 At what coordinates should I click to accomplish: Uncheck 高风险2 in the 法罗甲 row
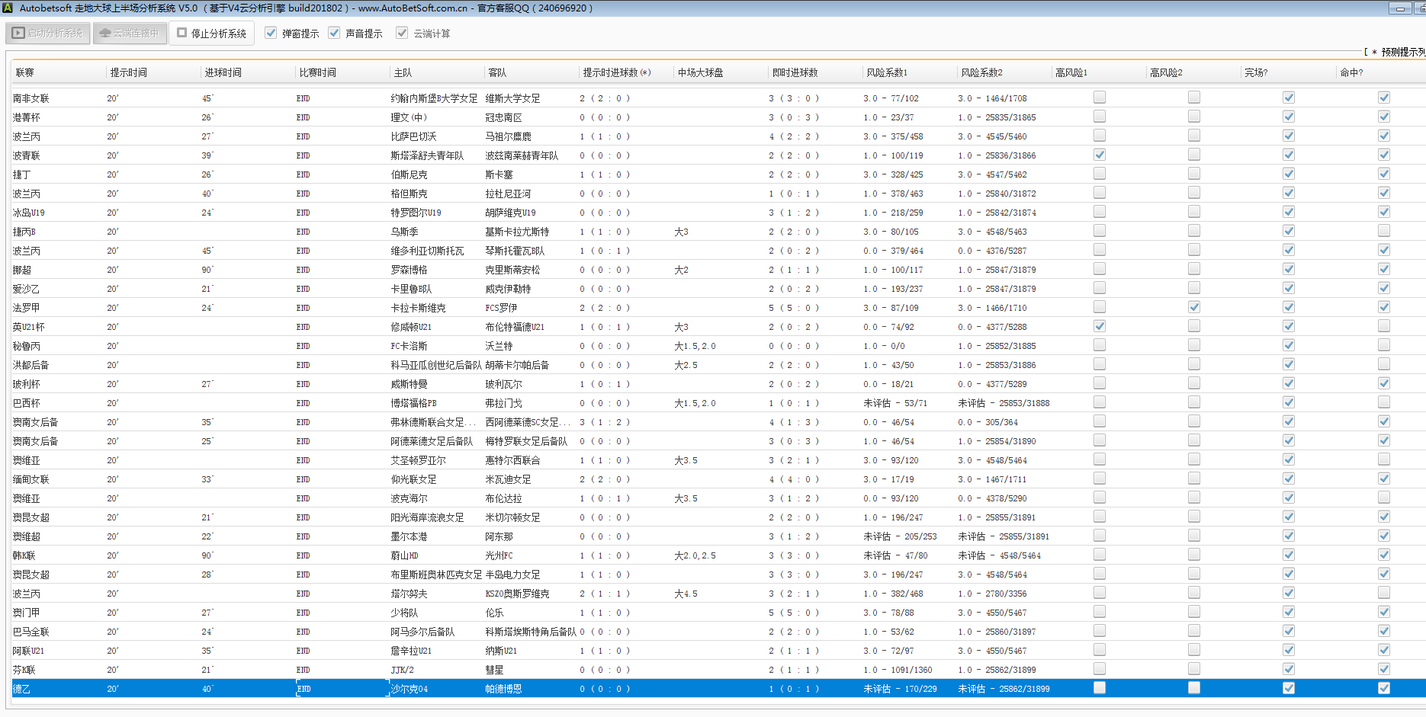pos(1193,307)
